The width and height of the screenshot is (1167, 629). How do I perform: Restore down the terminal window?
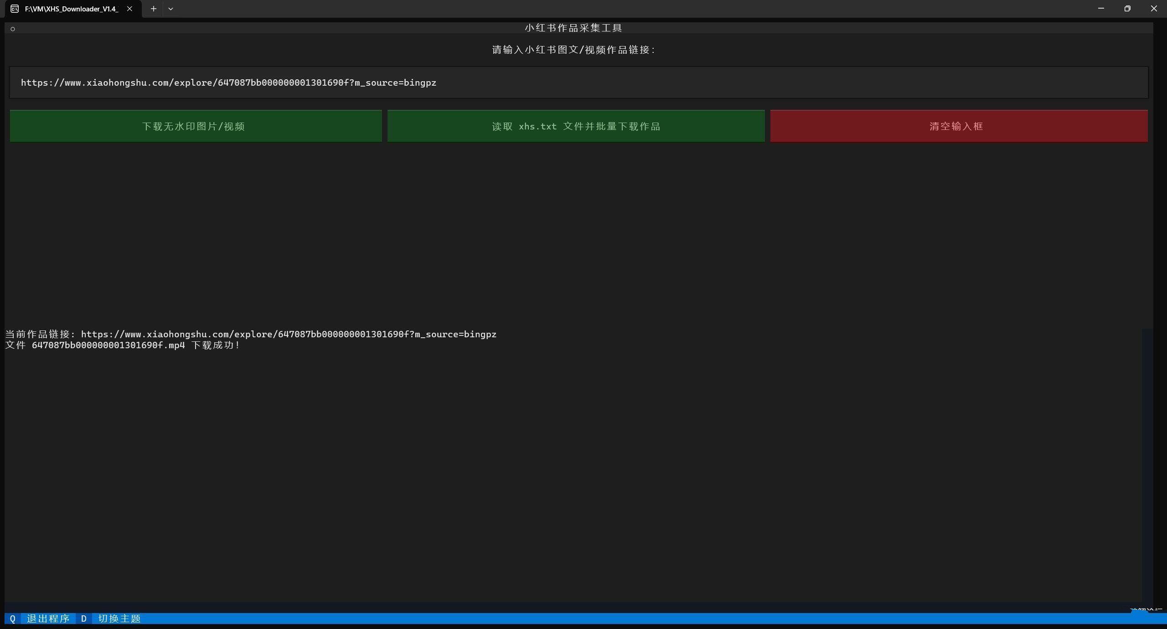1127,8
